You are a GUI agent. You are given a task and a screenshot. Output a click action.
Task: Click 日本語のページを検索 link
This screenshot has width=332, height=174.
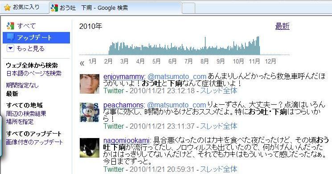(x=34, y=73)
